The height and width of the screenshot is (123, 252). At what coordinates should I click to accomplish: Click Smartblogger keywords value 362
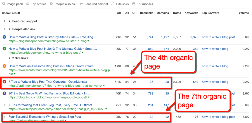pyautogui.click(x=196, y=49)
